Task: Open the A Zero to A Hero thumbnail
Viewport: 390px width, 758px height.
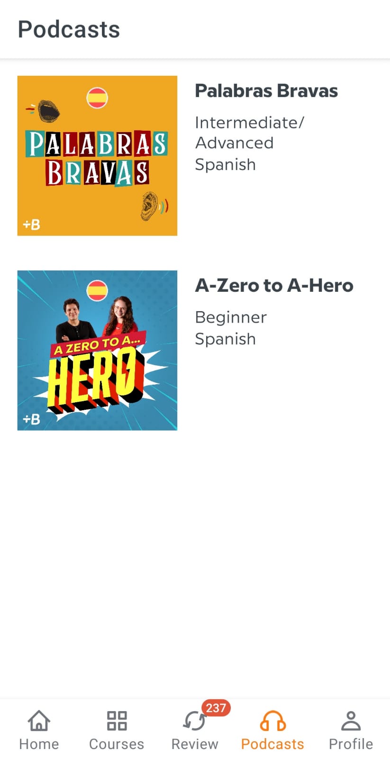Action: [97, 351]
